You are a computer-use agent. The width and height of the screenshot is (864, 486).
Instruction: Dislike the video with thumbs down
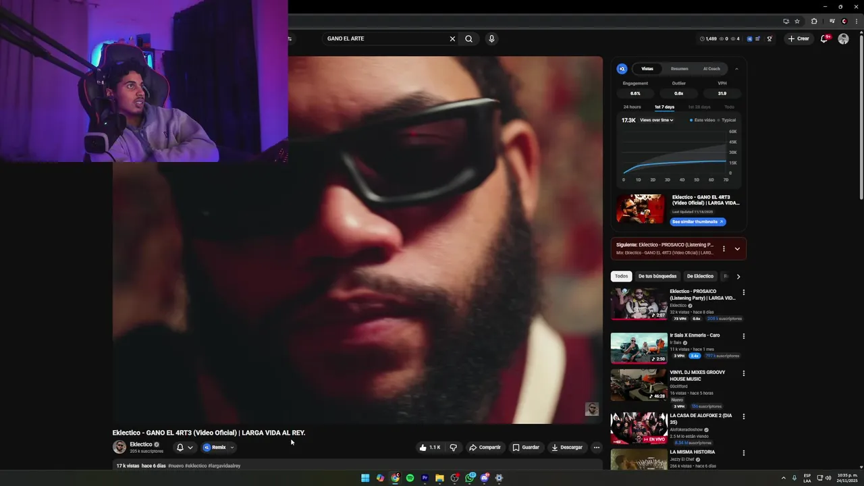[x=453, y=447]
